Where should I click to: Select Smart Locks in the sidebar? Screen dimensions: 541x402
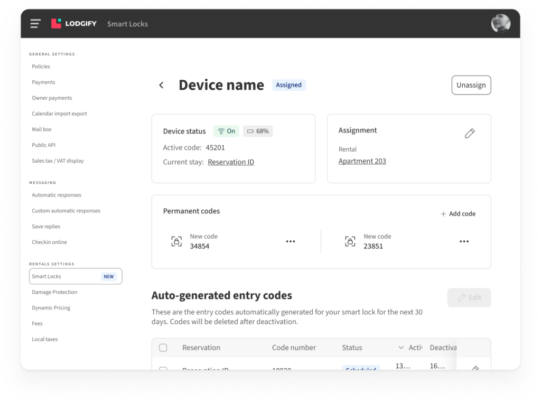[76, 276]
